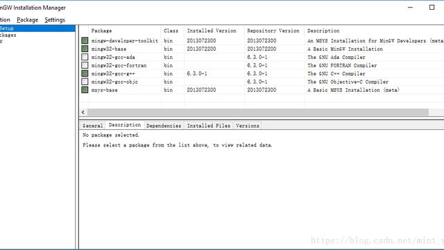Click repository version of msys-base row
This screenshot has height=250, width=444.
[262, 90]
